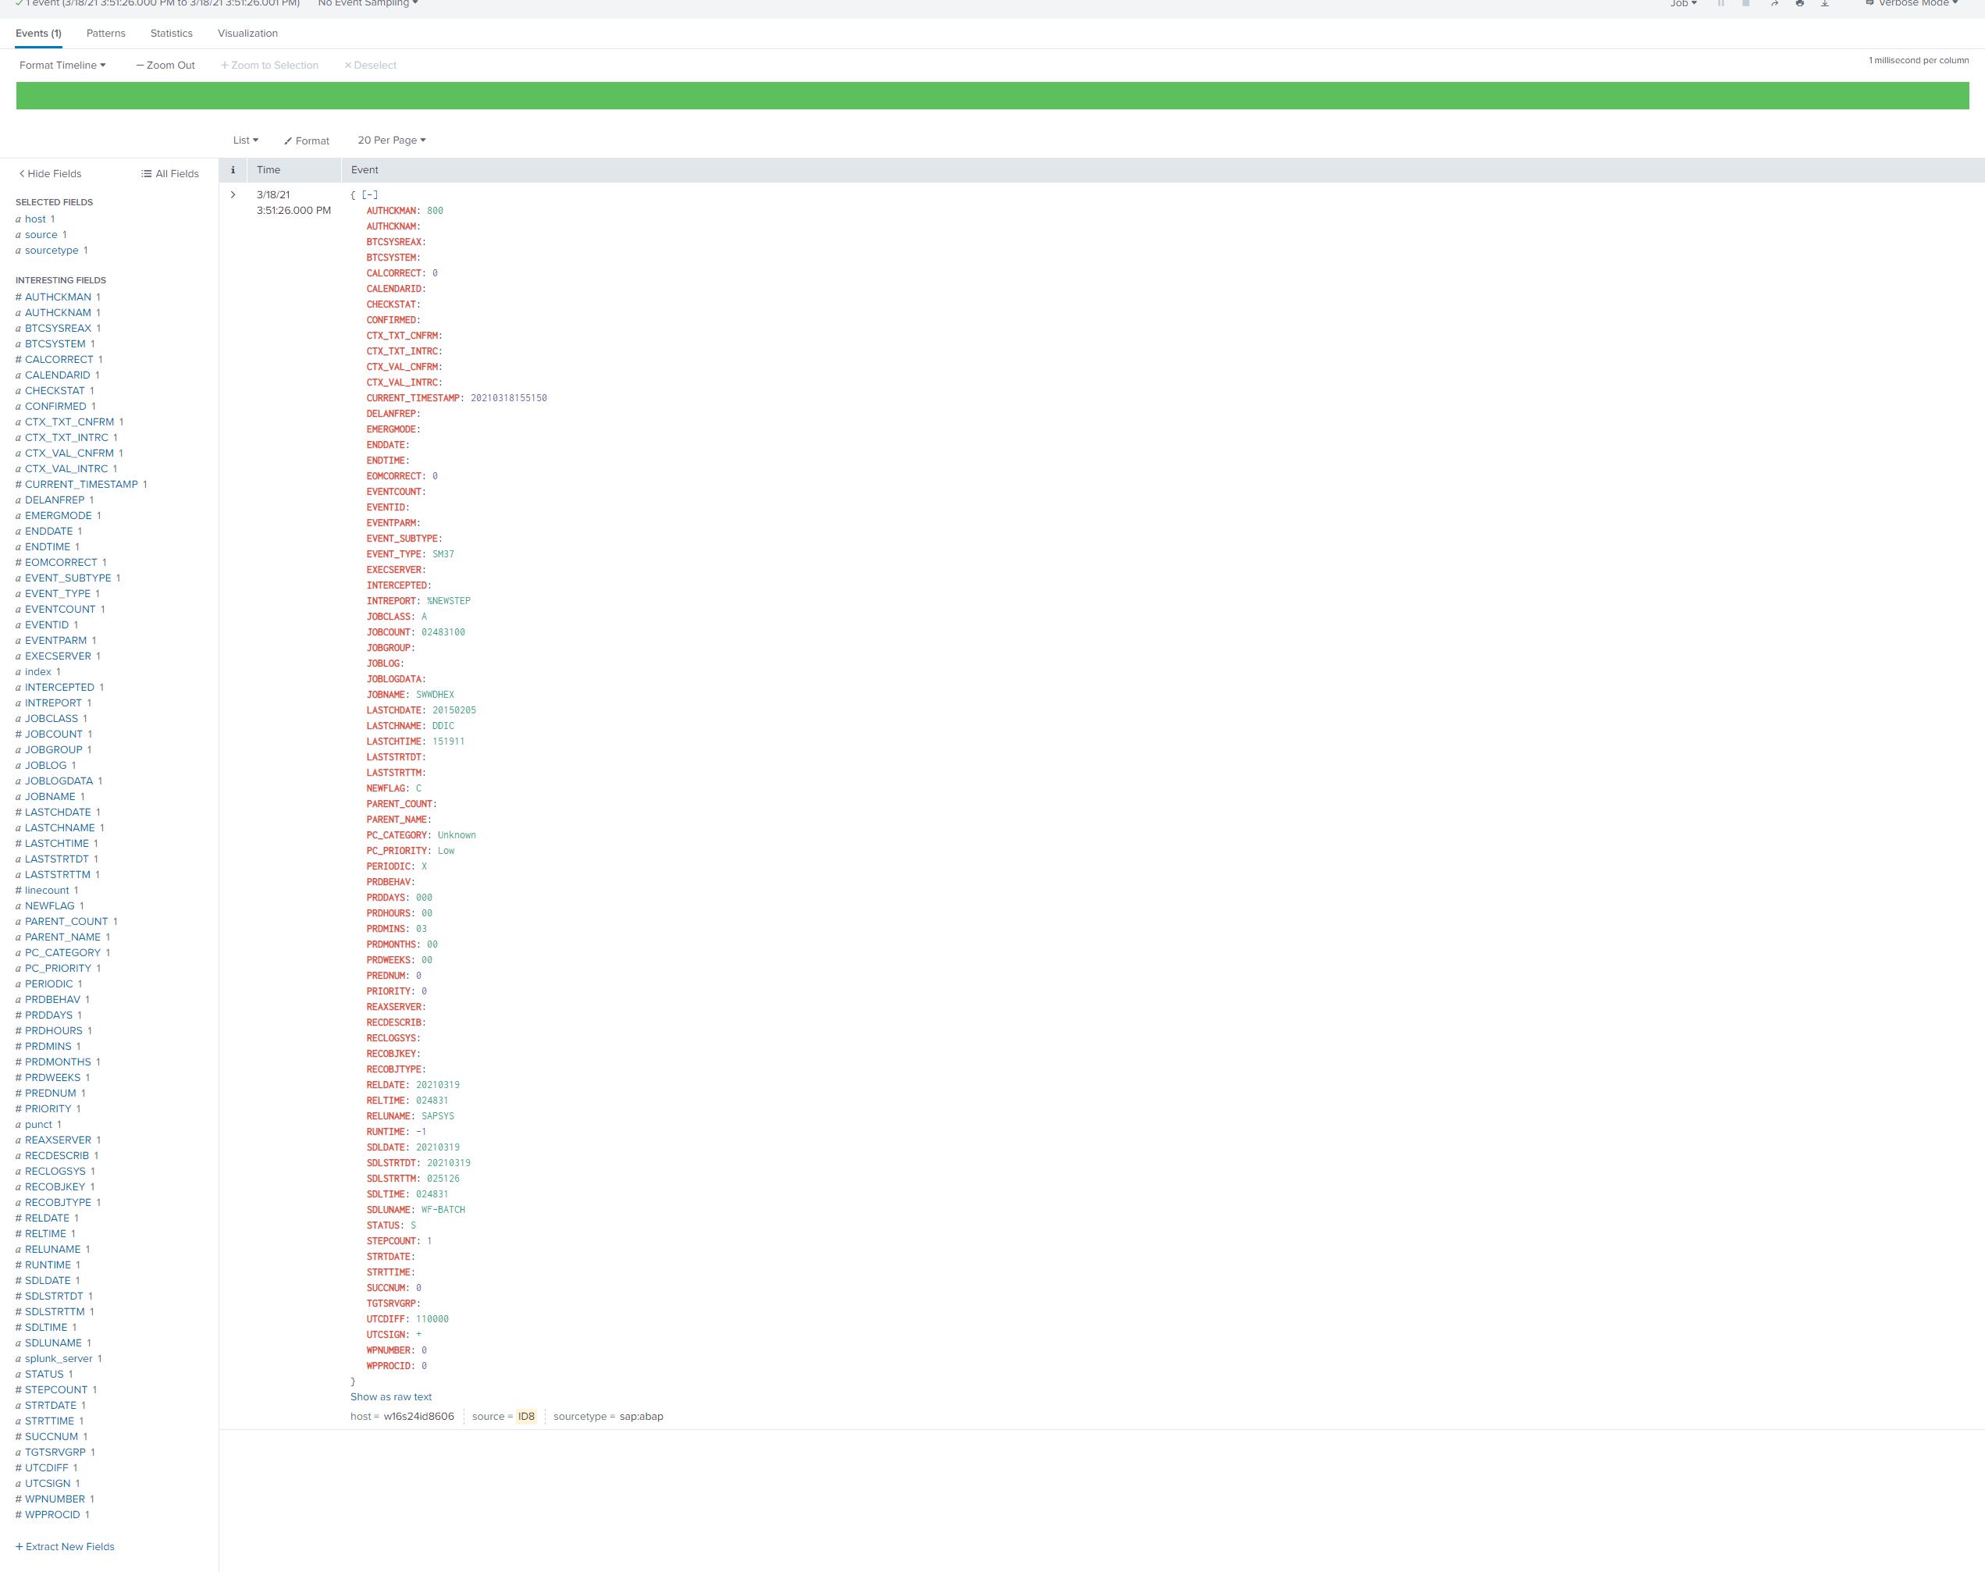The width and height of the screenshot is (1985, 1572).
Task: Open the 20 Per Page dropdown
Action: click(391, 140)
